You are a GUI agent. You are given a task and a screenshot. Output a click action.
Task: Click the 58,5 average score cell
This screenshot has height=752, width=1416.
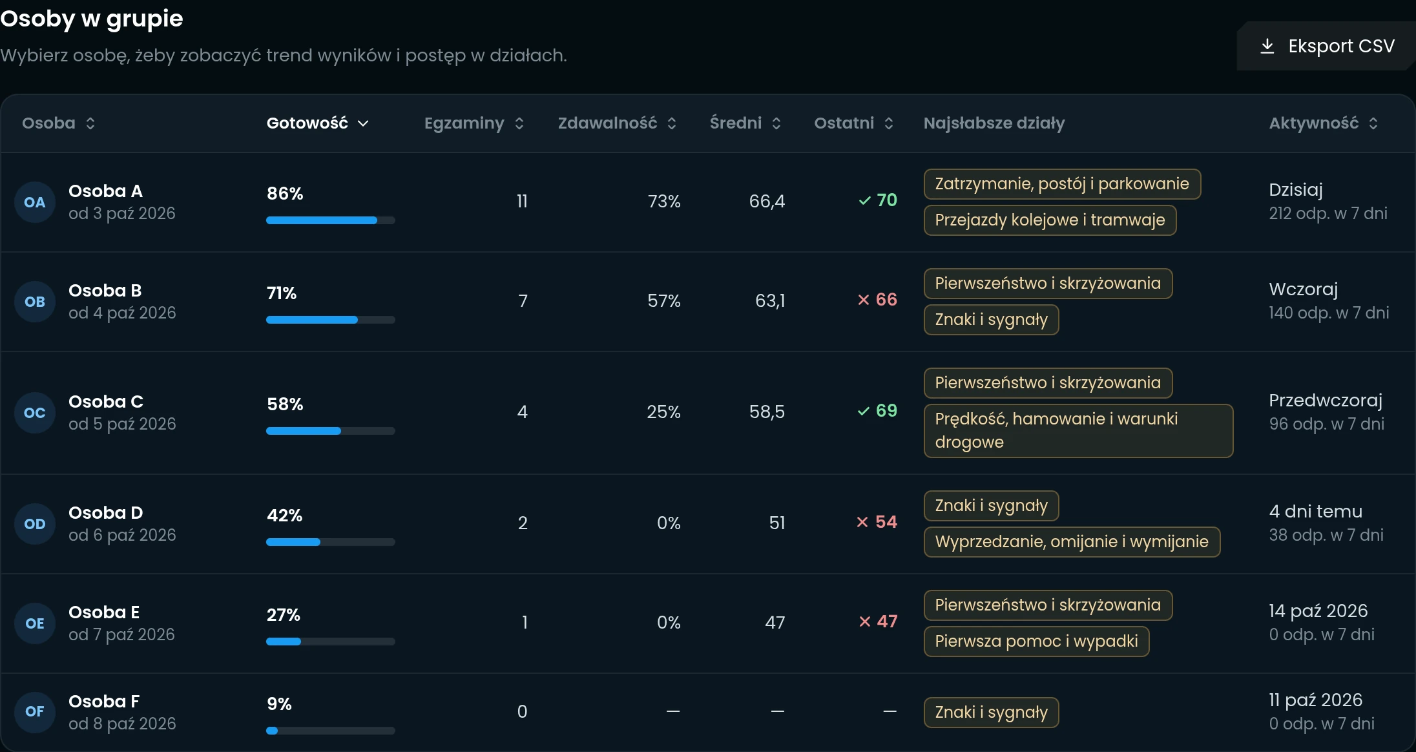click(767, 412)
